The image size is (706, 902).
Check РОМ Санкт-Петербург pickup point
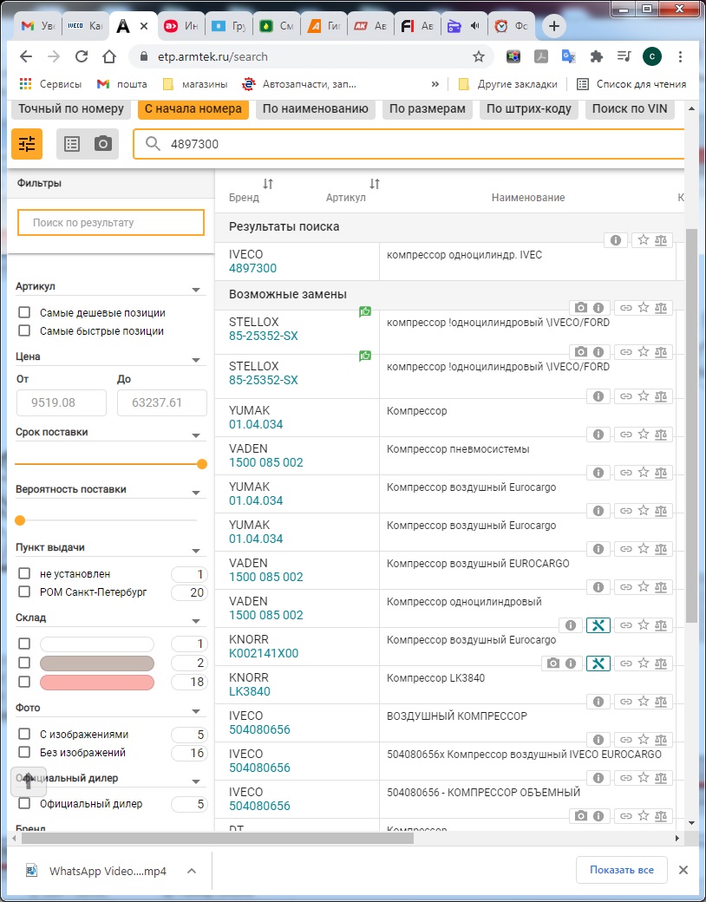(24, 592)
